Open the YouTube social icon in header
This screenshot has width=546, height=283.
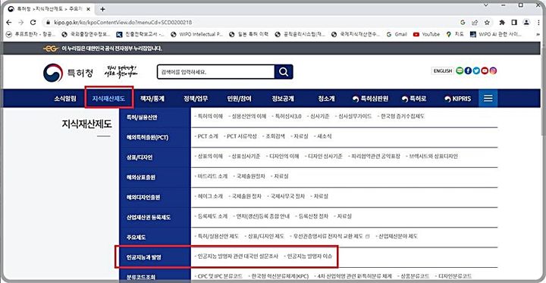point(485,70)
